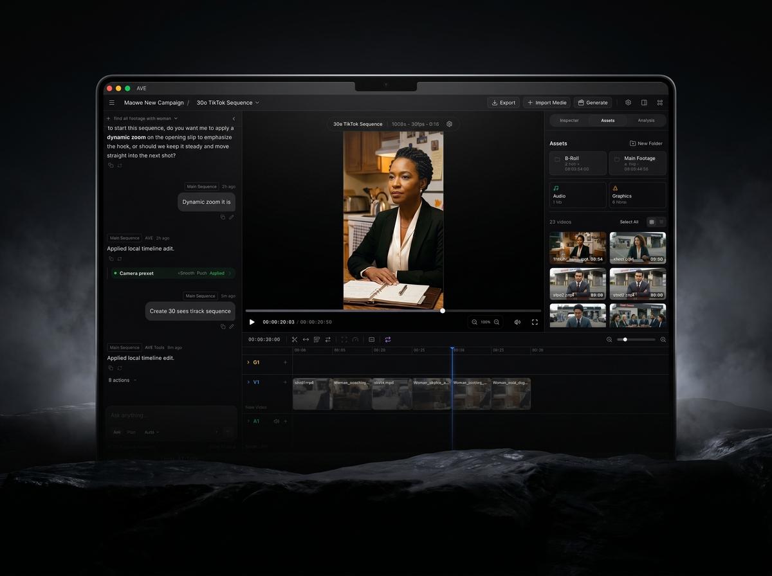Edit the 'Dynamic zoom it is' message
Screen dimensions: 772x576
click(x=232, y=217)
